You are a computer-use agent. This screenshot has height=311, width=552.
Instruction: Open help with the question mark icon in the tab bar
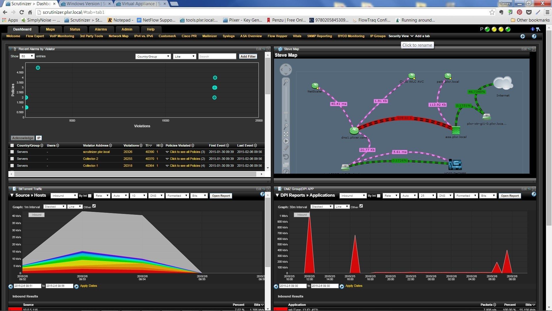coord(534,36)
